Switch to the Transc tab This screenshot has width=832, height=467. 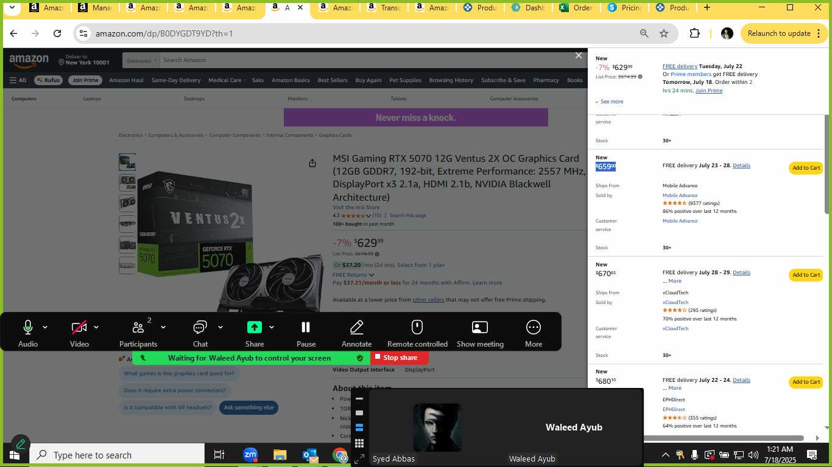click(x=384, y=8)
